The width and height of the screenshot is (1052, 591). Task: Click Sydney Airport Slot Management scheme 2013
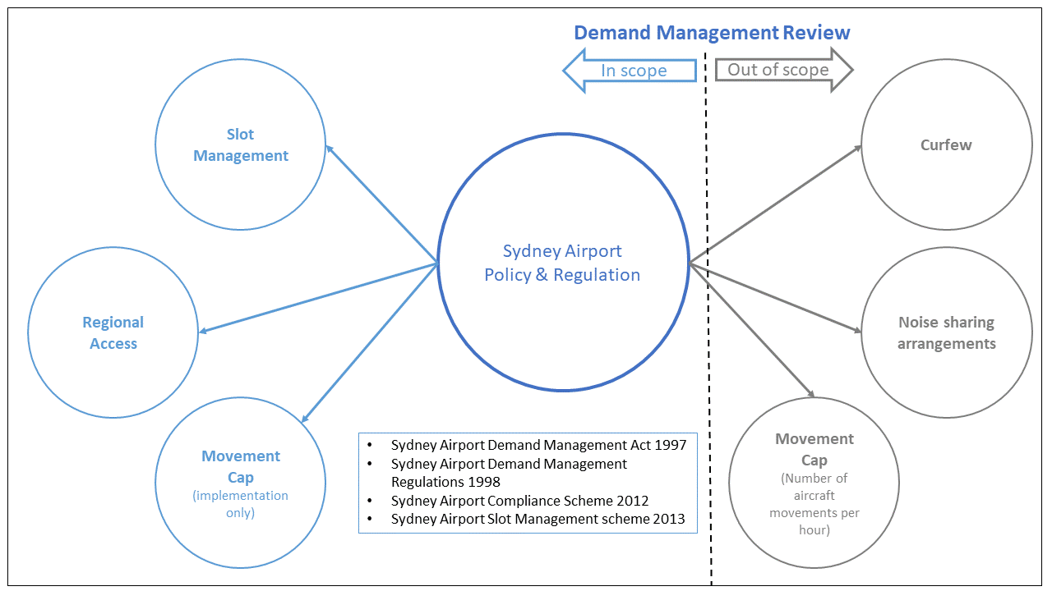pyautogui.click(x=538, y=519)
